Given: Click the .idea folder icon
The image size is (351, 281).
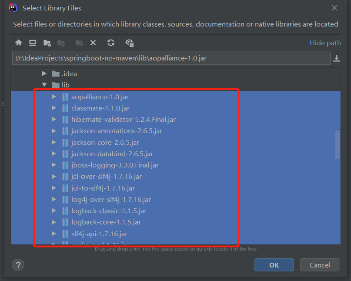Looking at the screenshot, I should click(56, 74).
